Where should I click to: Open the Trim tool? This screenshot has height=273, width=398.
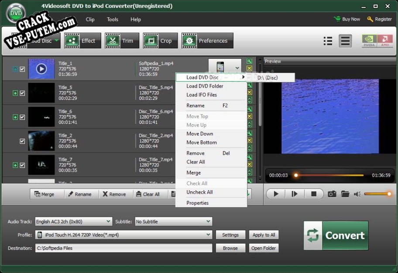tap(122, 41)
